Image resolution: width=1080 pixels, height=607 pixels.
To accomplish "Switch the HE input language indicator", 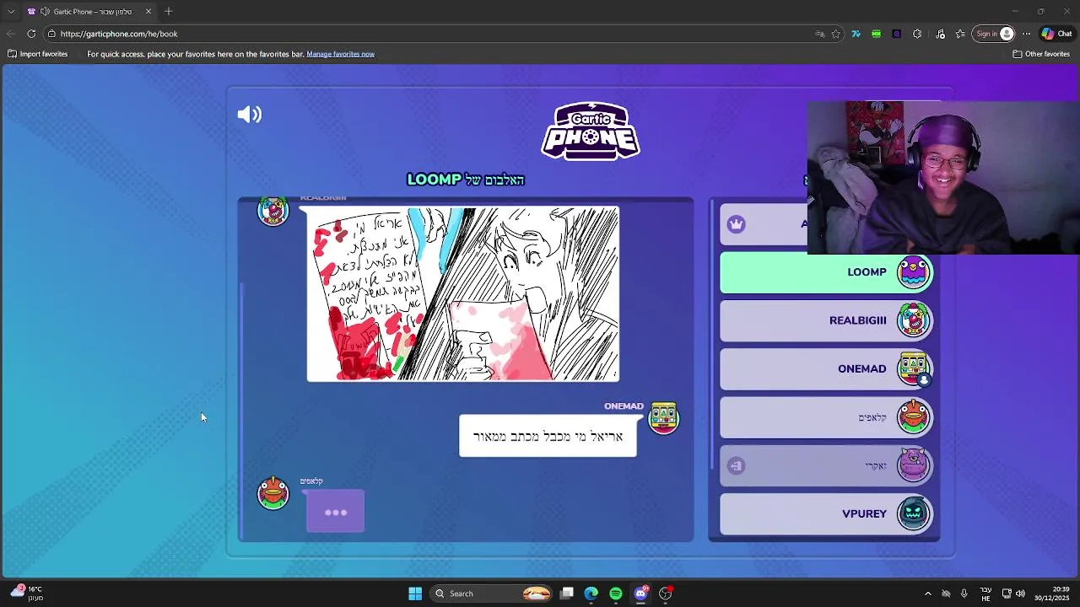I will pos(985,594).
